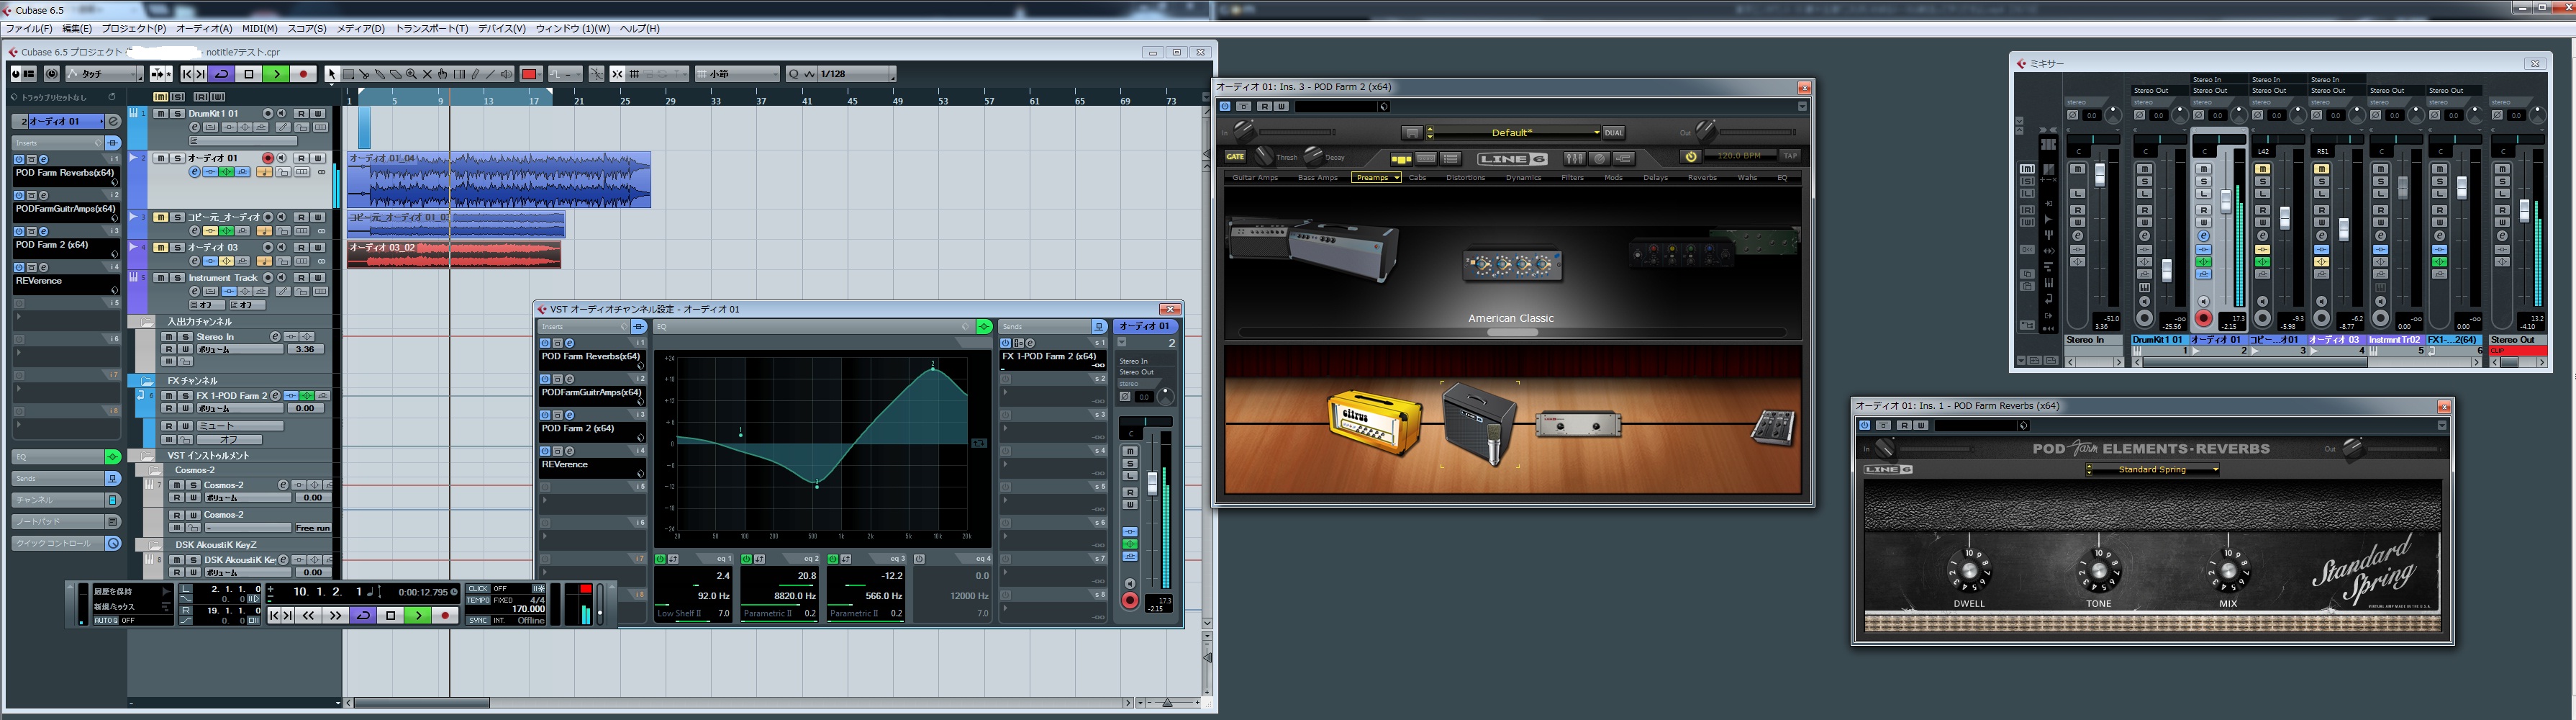The image size is (2576, 720).
Task: Collapse the FX チャンネル folder
Action: pos(147,381)
